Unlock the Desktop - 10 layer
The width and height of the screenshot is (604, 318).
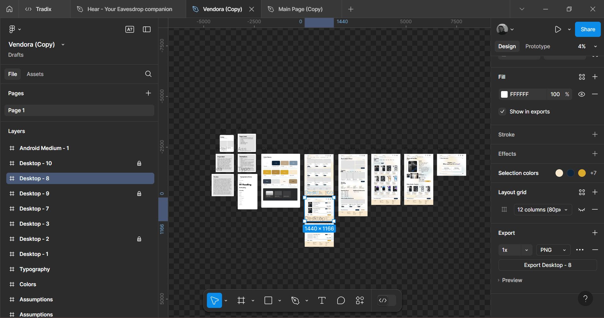pos(139,163)
